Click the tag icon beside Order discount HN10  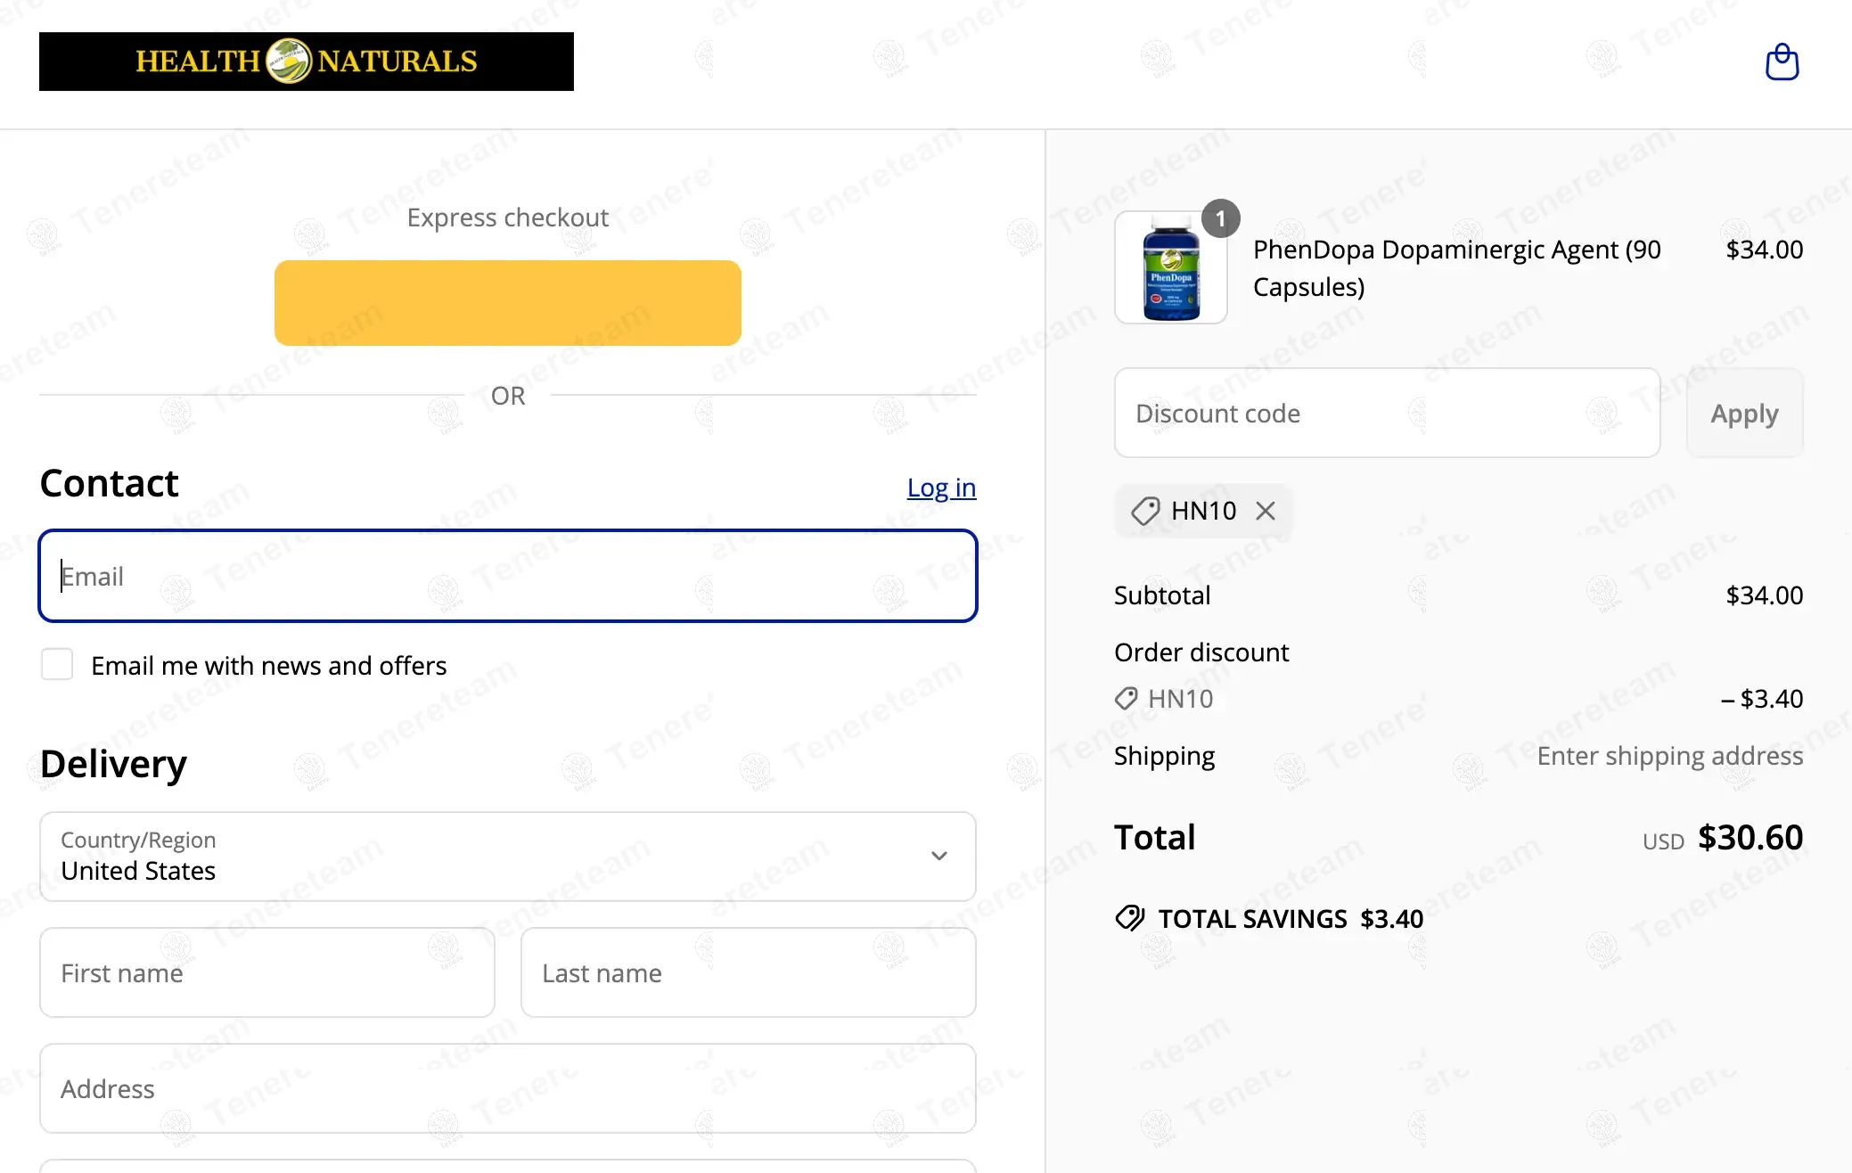(1127, 699)
